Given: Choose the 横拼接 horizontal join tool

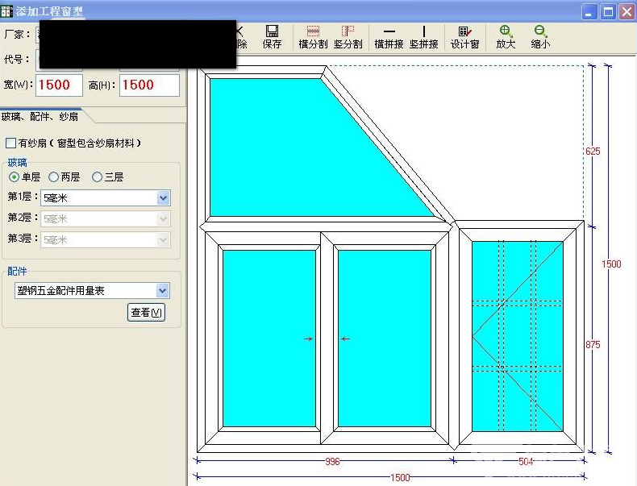Looking at the screenshot, I should click(389, 37).
